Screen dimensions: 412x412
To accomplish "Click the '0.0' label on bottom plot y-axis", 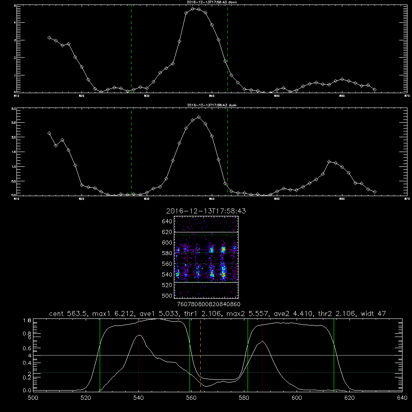I will coord(27,391).
